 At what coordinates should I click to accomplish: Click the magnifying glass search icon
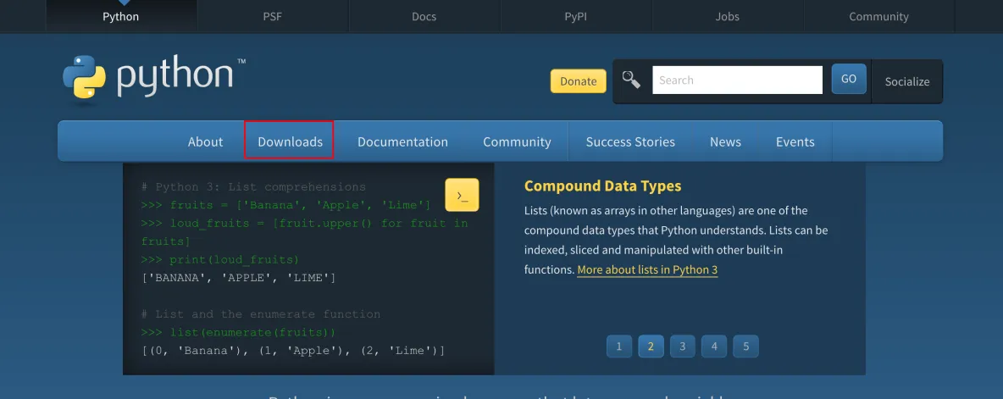pyautogui.click(x=631, y=80)
